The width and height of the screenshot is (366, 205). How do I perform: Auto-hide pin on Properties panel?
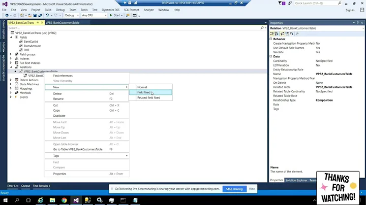pos(357,23)
